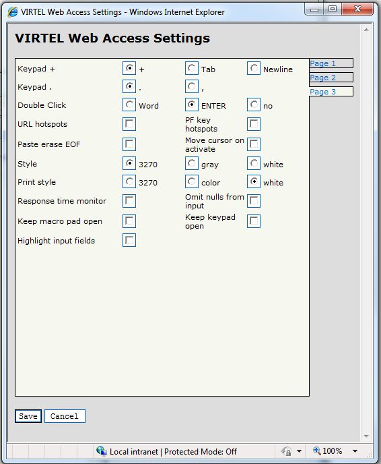This screenshot has height=464, width=381.
Task: Click Local intranet zone globe icon
Action: (101, 451)
